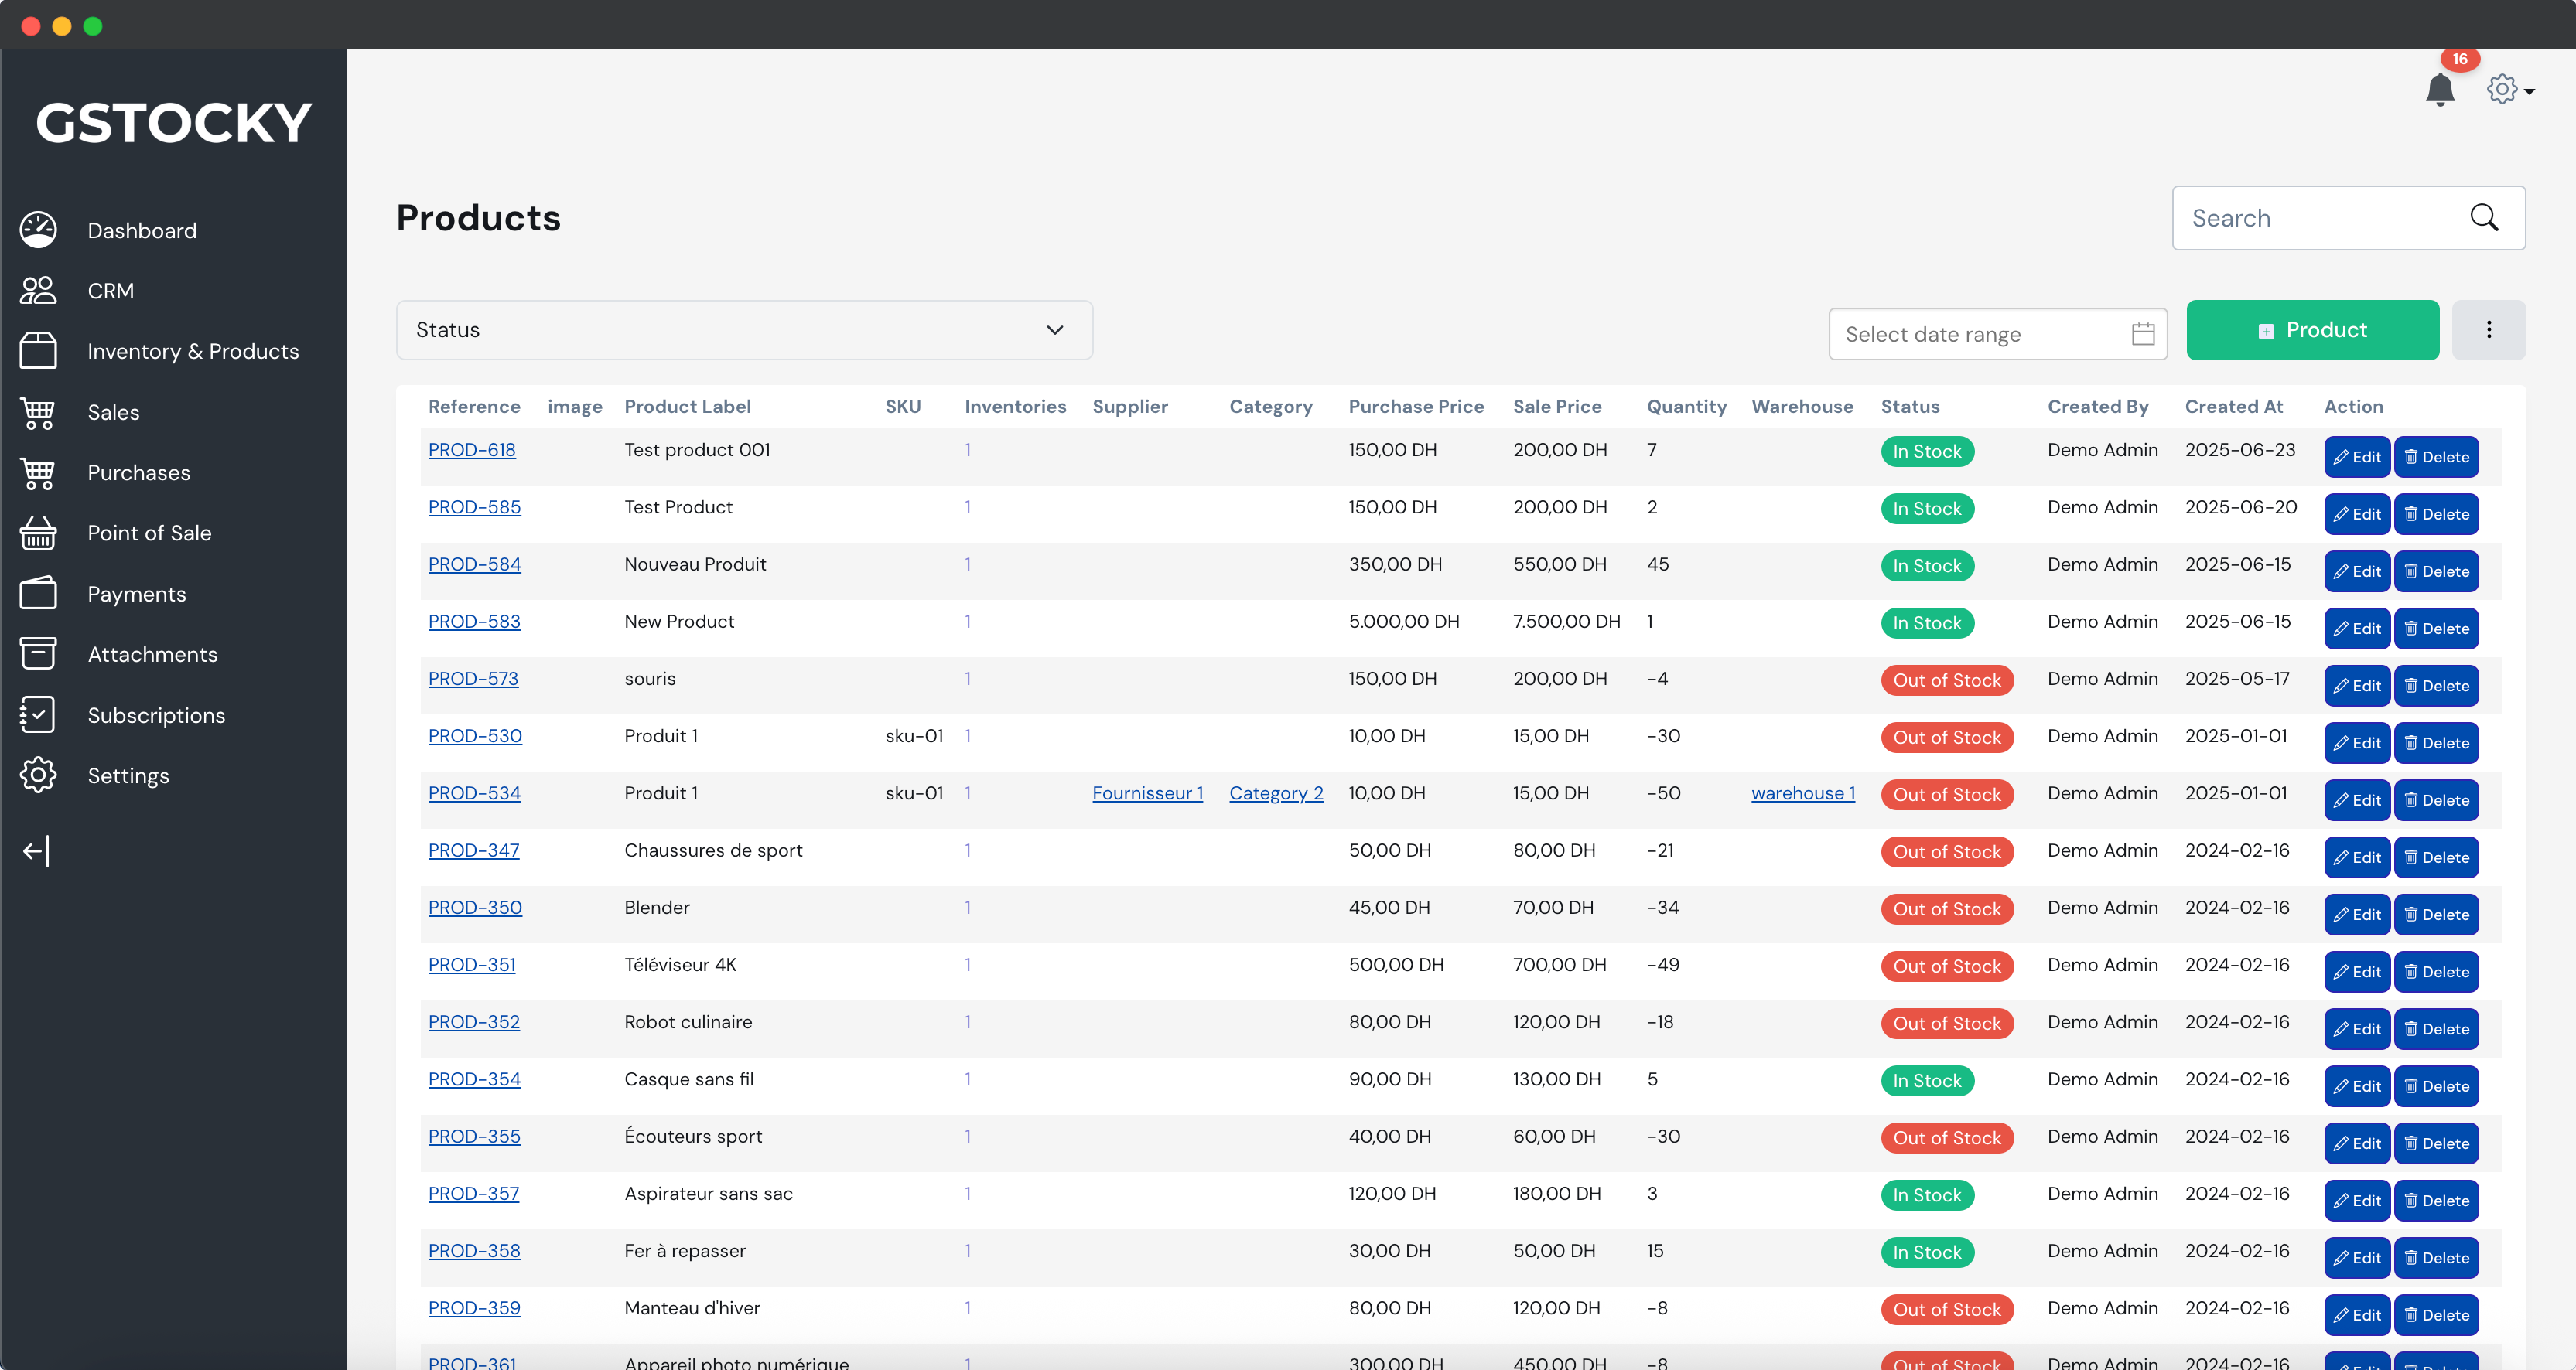This screenshot has height=1370, width=2576.
Task: Click the Payments wallet icon in sidebar
Action: 38,594
